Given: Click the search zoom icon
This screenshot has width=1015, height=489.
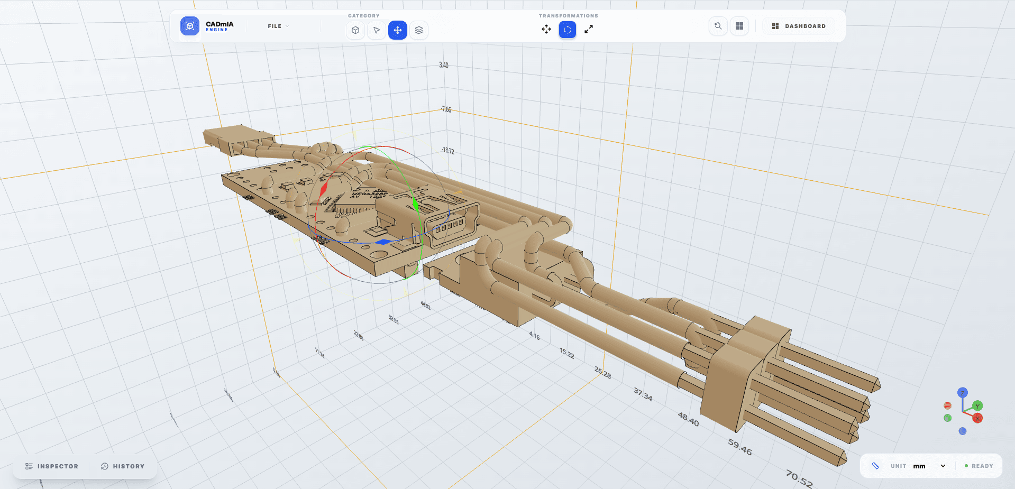Looking at the screenshot, I should coord(718,26).
